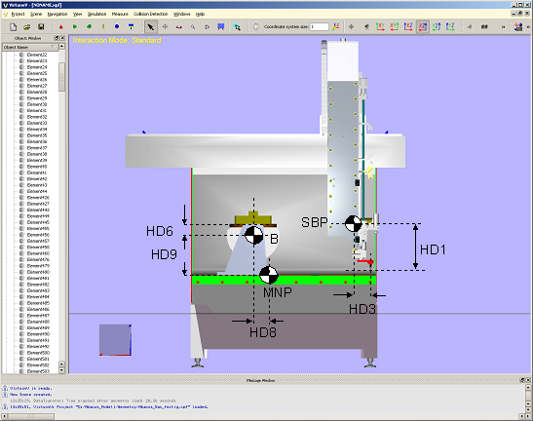
Task: Open a project with the folder icon
Action: click(27, 27)
